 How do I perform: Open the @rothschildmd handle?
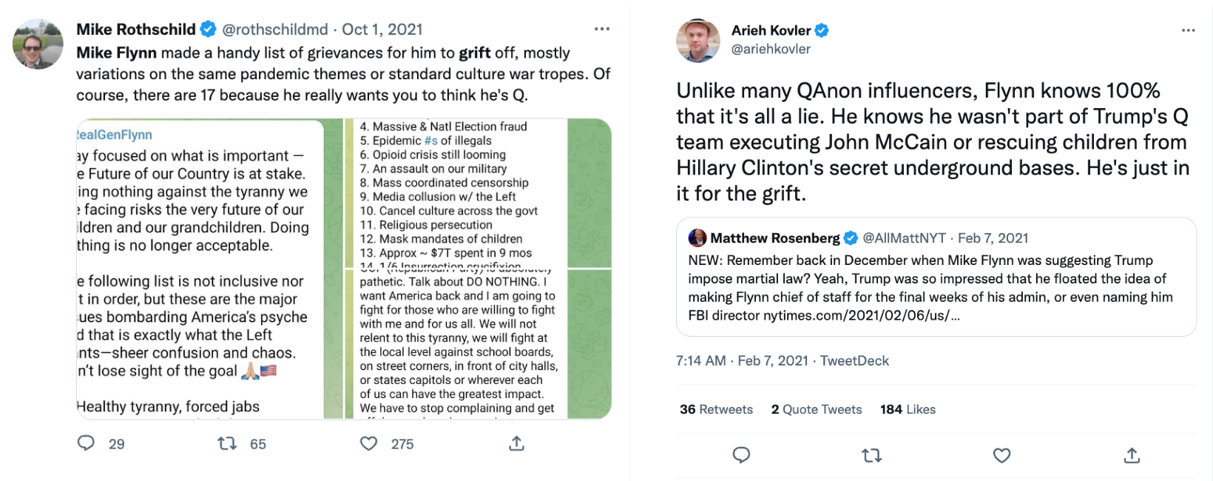(275, 30)
